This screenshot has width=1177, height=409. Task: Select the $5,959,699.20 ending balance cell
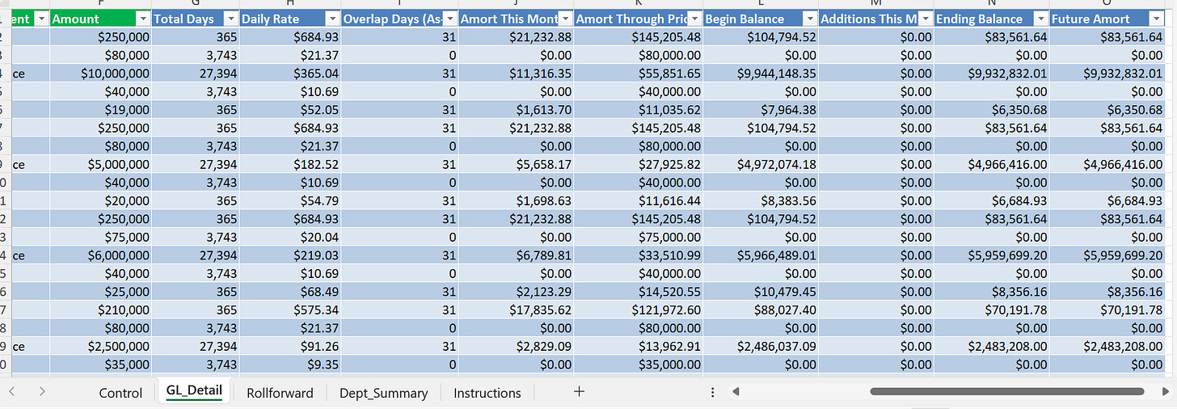tap(992, 255)
